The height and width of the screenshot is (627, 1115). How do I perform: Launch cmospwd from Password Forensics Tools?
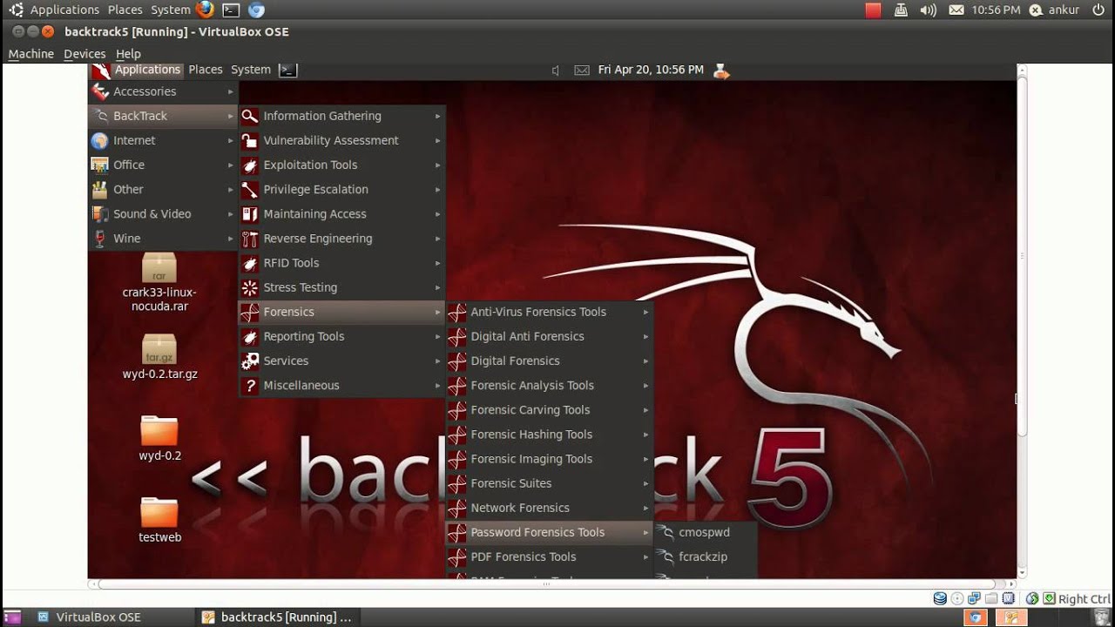coord(706,532)
